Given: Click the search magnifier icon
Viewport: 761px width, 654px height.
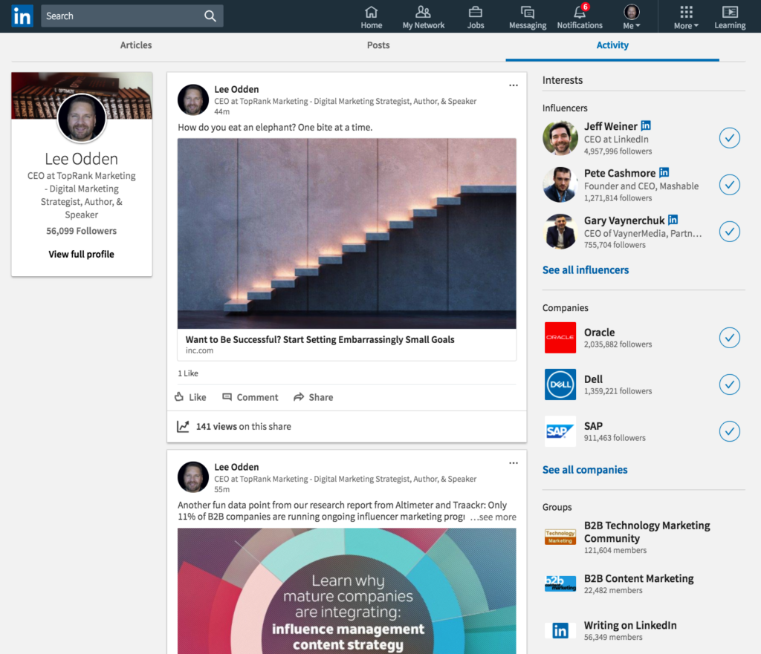Looking at the screenshot, I should (x=210, y=16).
